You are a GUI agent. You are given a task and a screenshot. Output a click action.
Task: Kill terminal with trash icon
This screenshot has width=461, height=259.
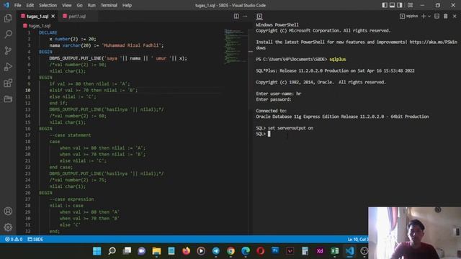[x=446, y=16]
